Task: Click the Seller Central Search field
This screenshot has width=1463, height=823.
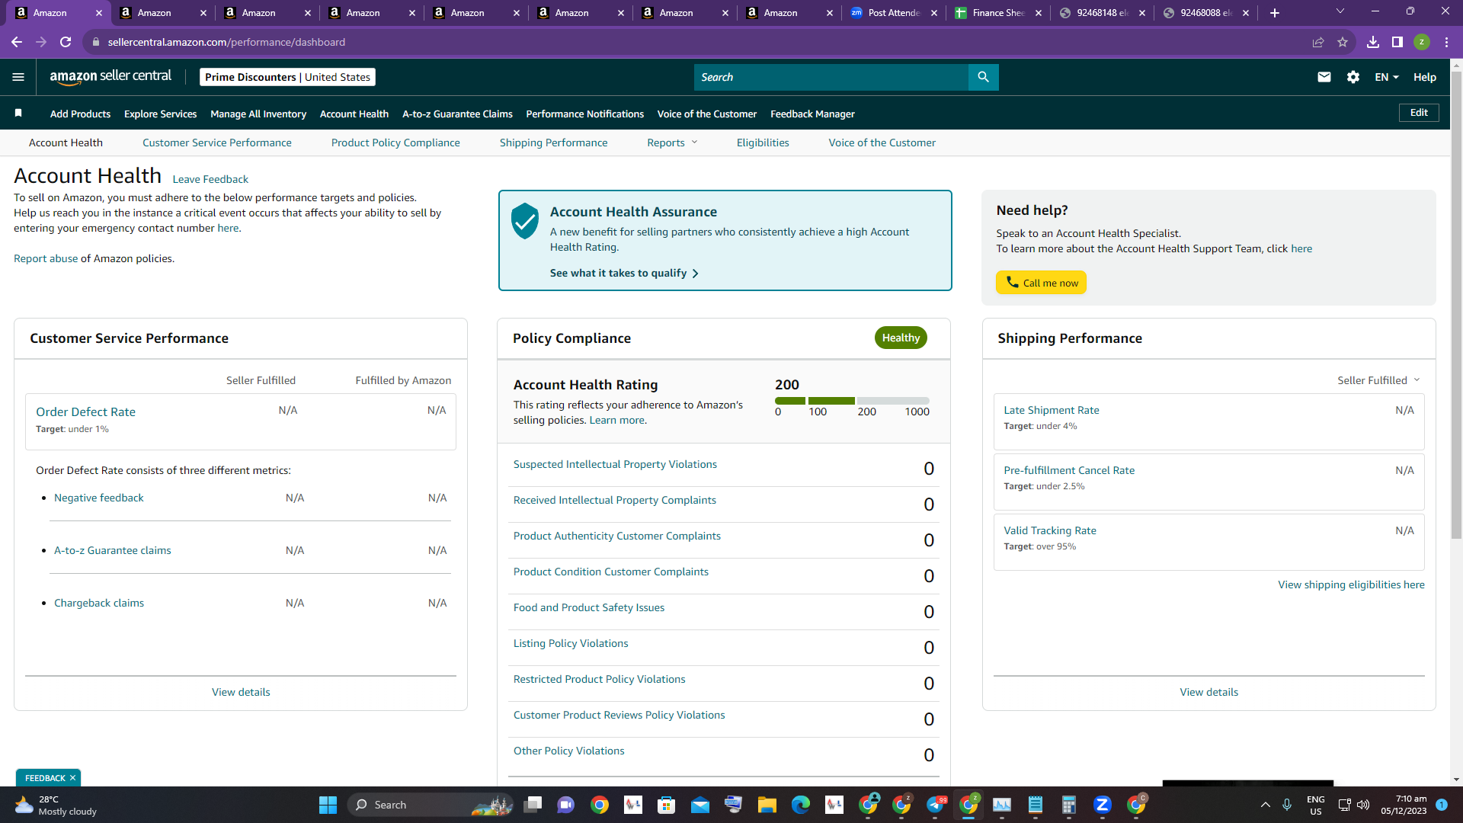Action: pyautogui.click(x=831, y=77)
